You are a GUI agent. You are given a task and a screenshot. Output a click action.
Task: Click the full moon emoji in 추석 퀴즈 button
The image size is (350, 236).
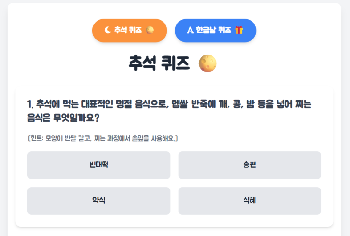(150, 31)
